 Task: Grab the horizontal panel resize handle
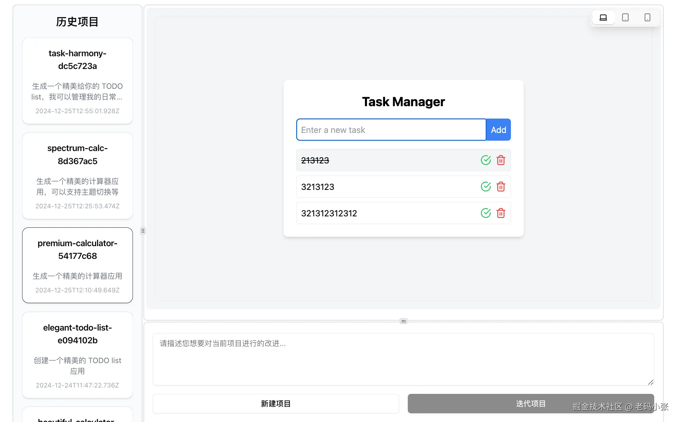(403, 321)
